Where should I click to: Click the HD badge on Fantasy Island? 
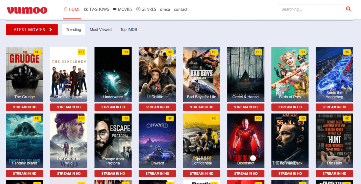[37, 118]
